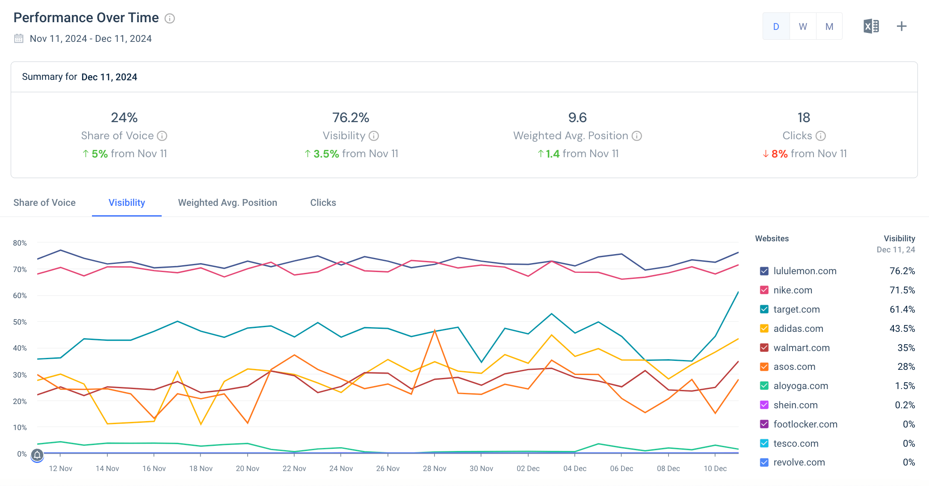Switch to weekly W granularity
This screenshot has height=486, width=929.
pyautogui.click(x=803, y=26)
